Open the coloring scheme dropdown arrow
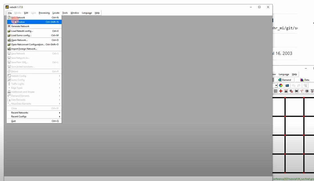 click(276, 86)
